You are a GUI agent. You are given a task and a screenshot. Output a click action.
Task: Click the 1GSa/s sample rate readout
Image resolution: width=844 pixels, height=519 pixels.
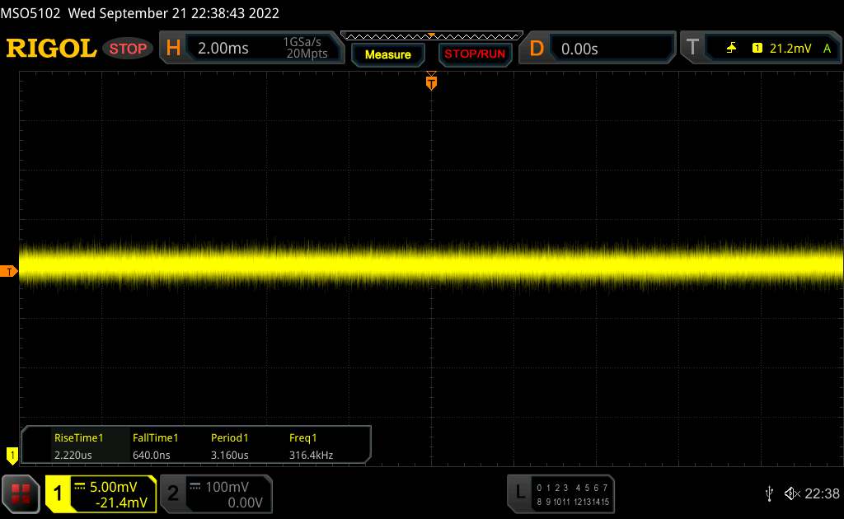302,42
